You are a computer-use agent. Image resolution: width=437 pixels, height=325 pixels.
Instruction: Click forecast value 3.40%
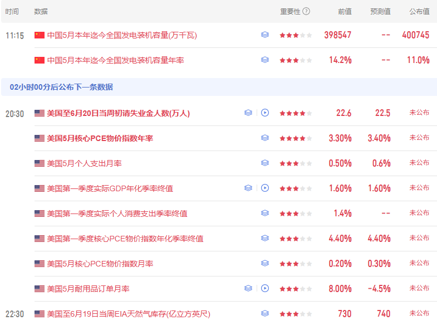[x=379, y=138]
